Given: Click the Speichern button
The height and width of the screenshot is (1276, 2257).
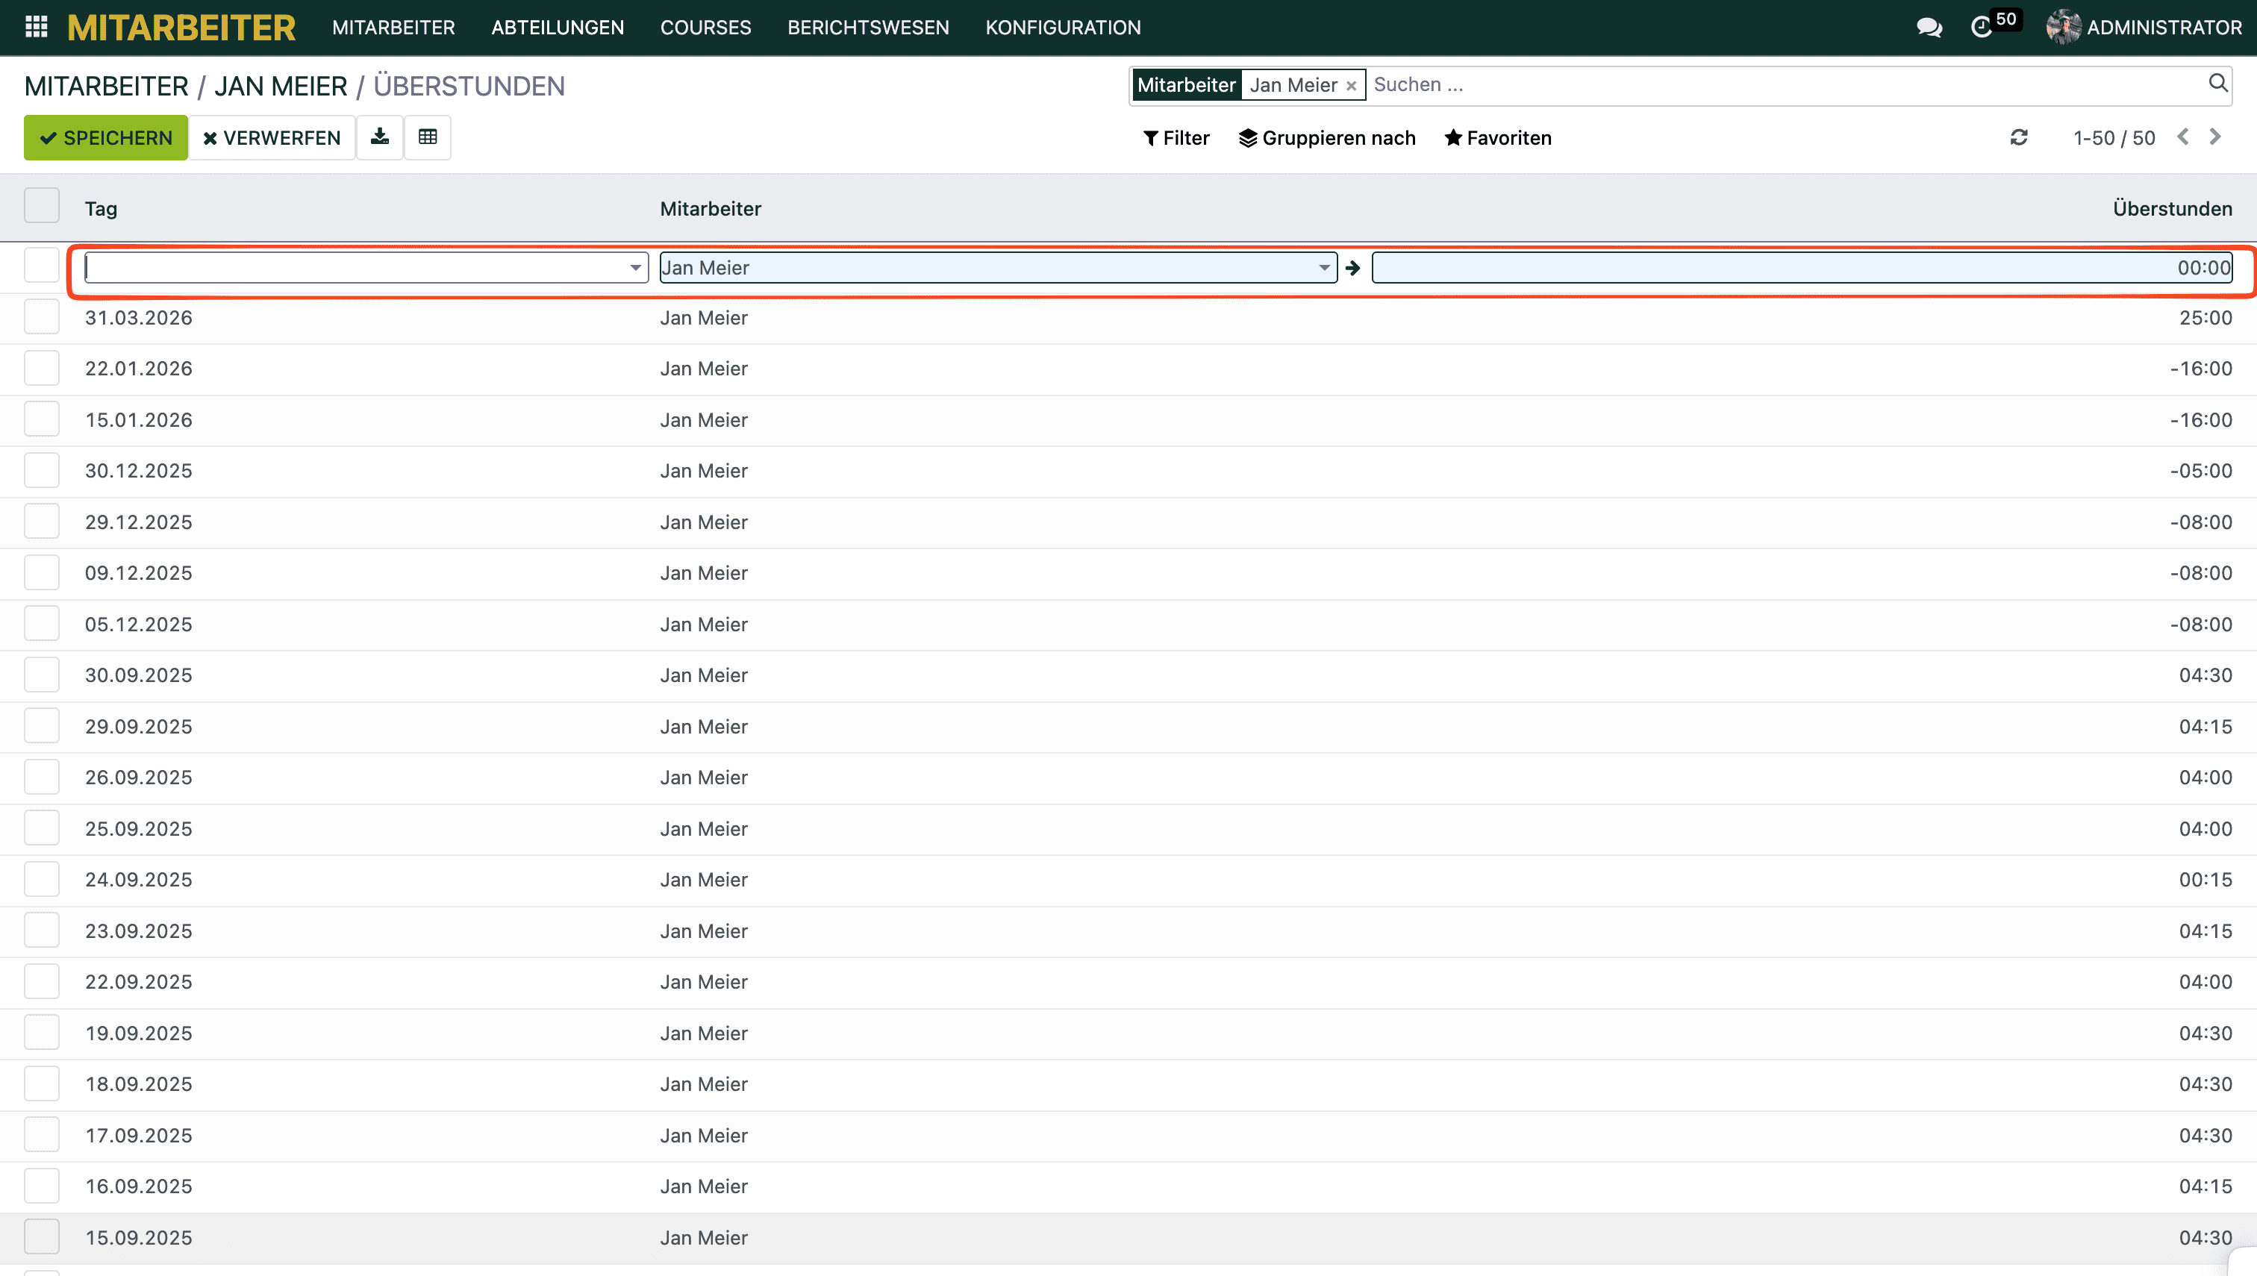Looking at the screenshot, I should pyautogui.click(x=105, y=137).
